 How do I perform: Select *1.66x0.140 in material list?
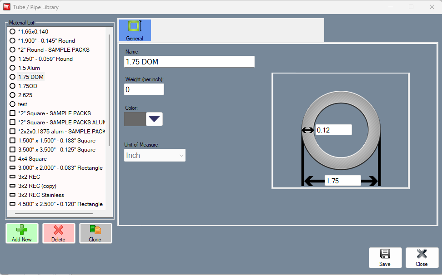(33, 31)
